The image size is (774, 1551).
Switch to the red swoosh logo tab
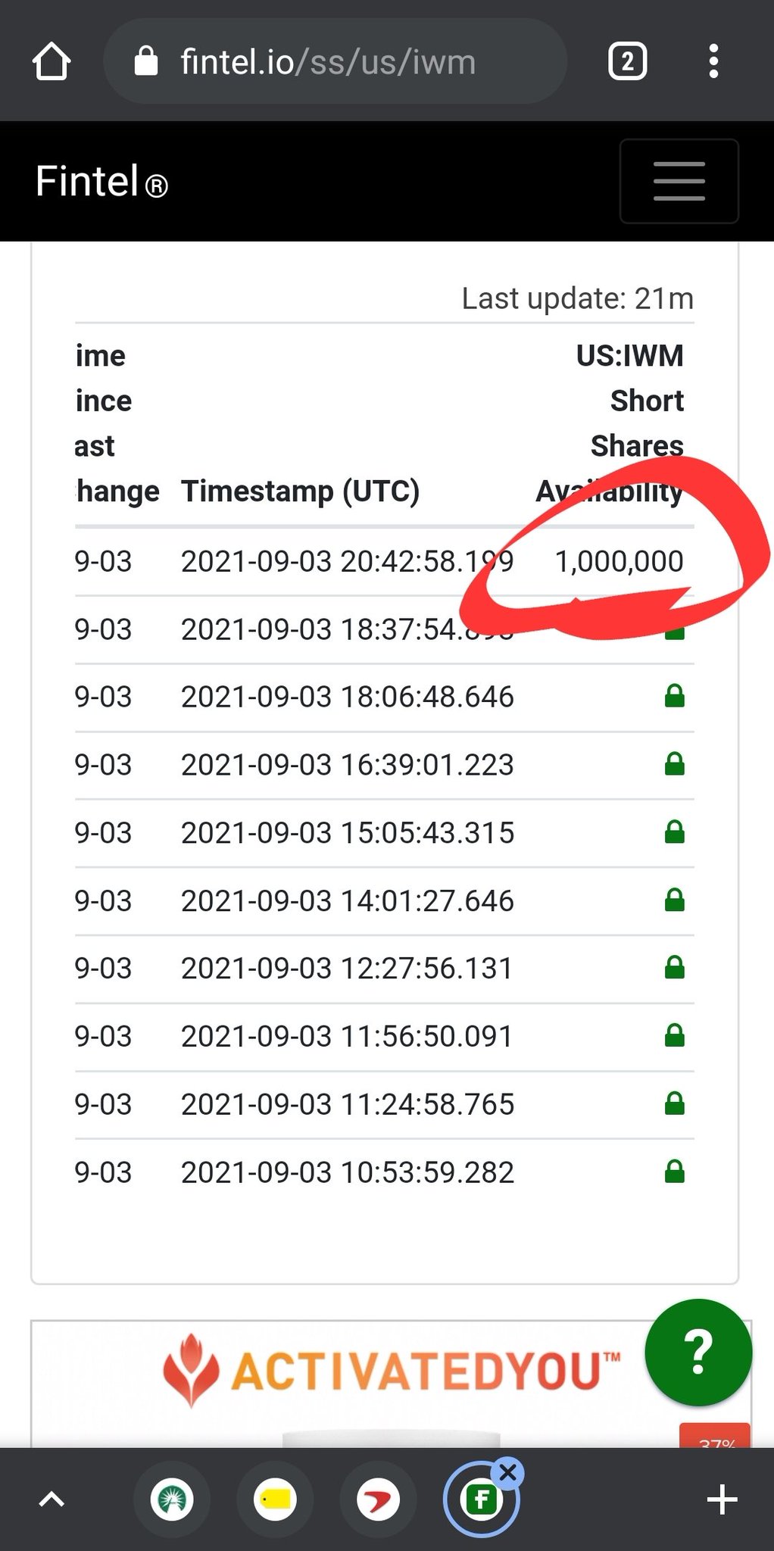[378, 1500]
